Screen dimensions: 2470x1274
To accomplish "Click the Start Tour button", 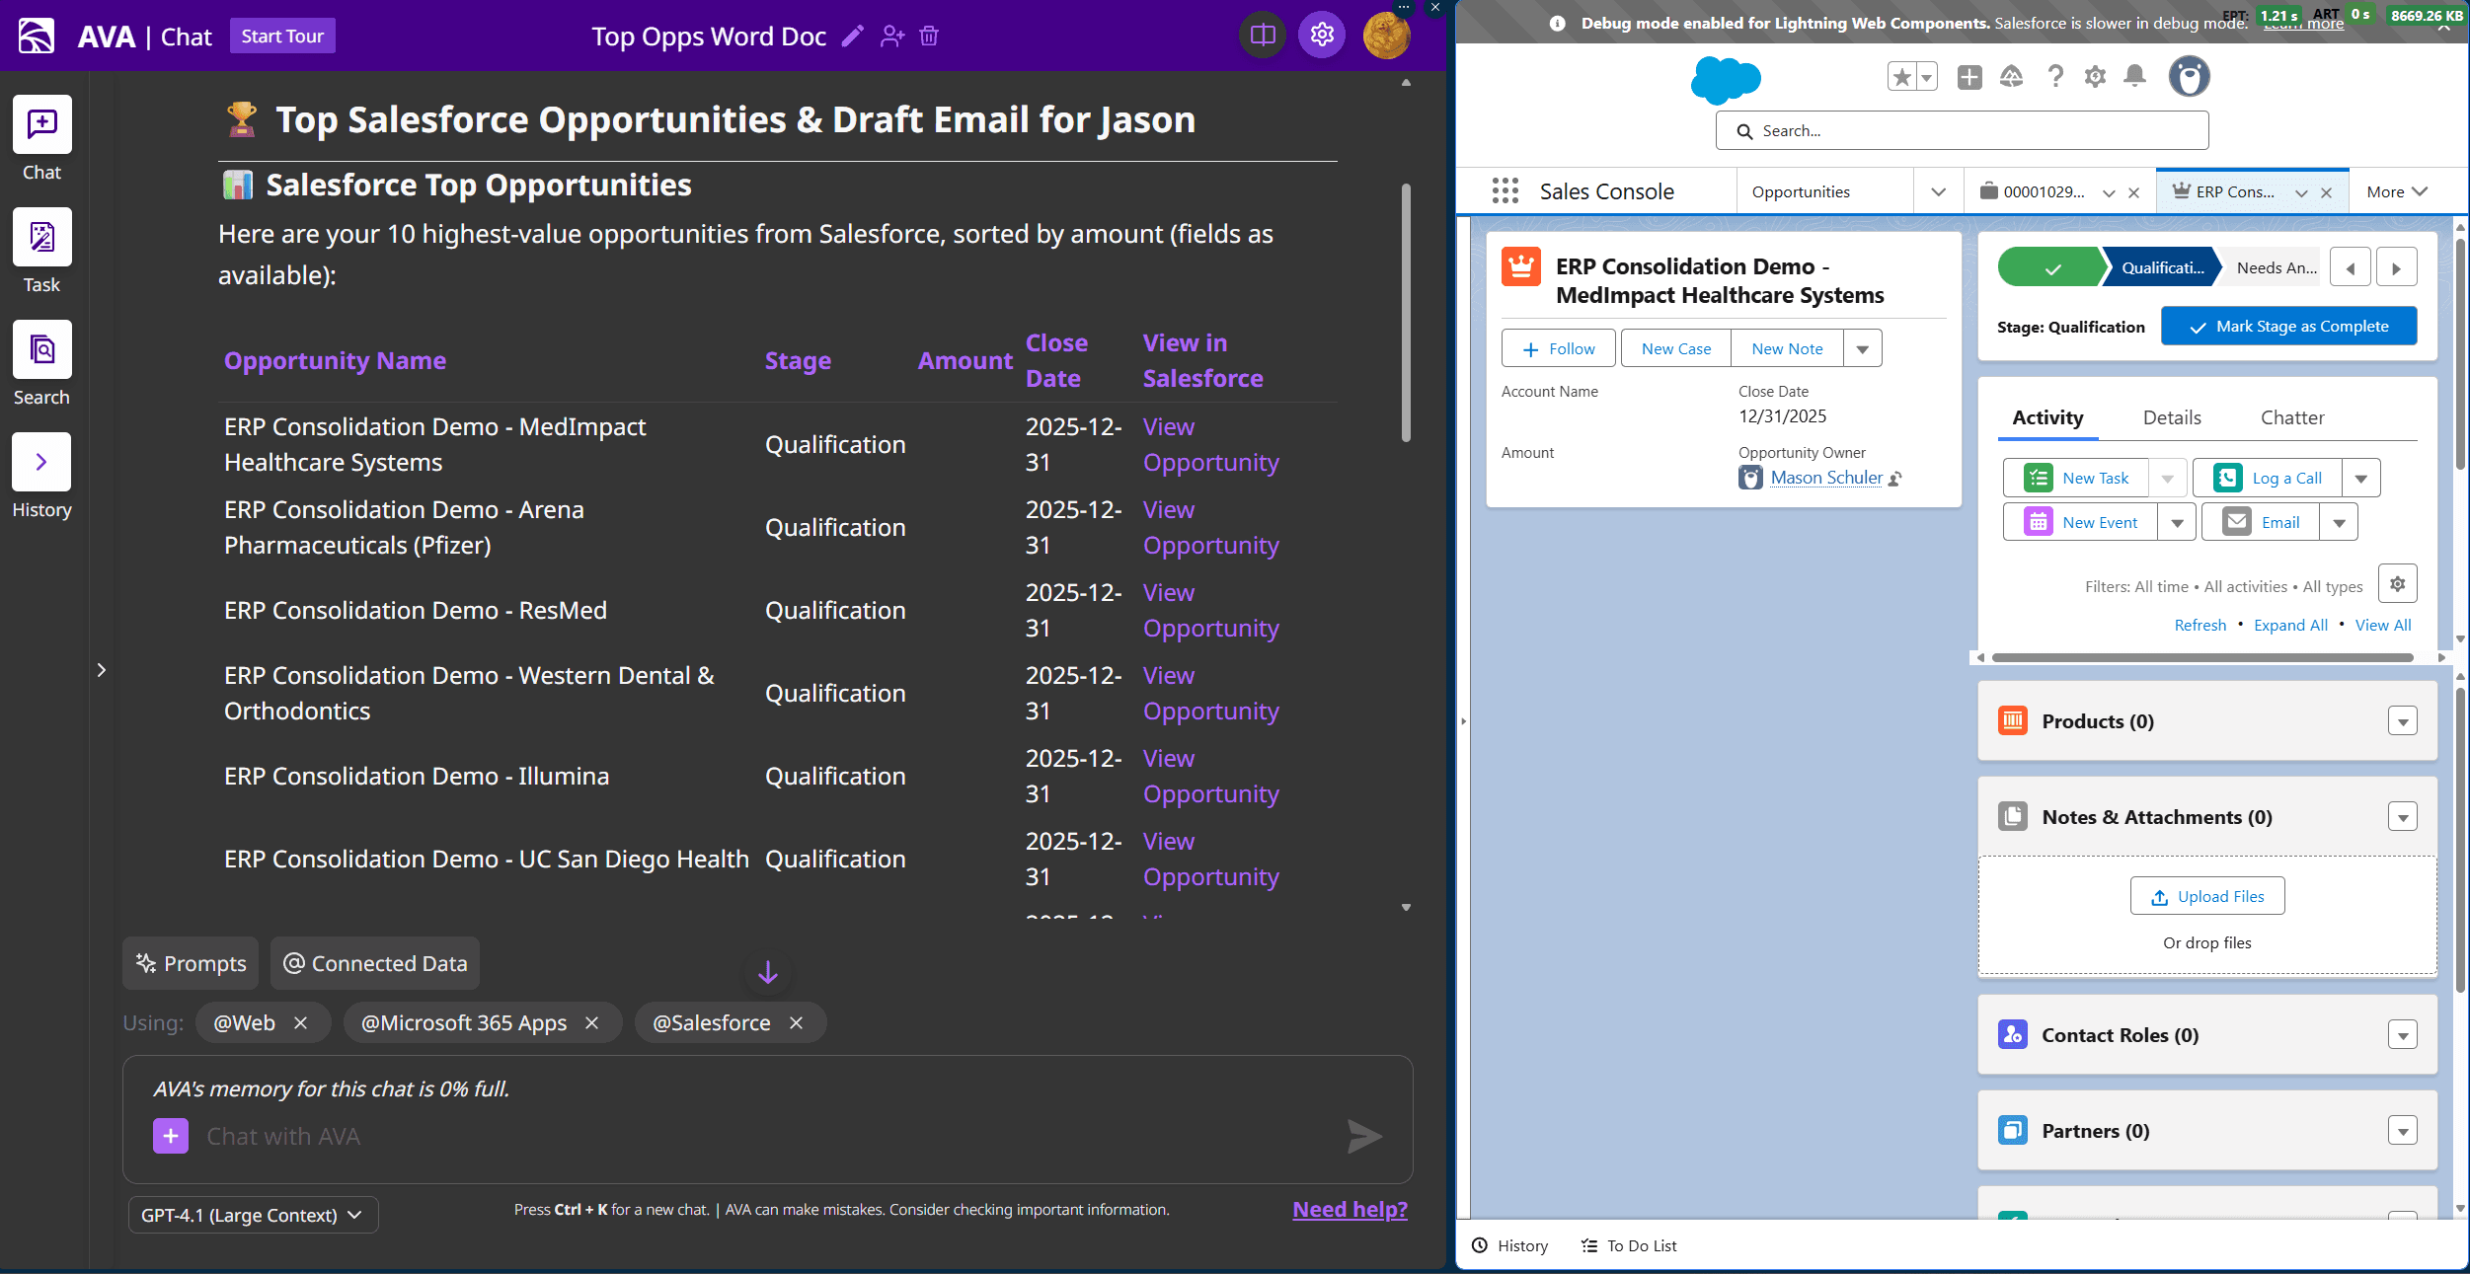I will [x=282, y=37].
